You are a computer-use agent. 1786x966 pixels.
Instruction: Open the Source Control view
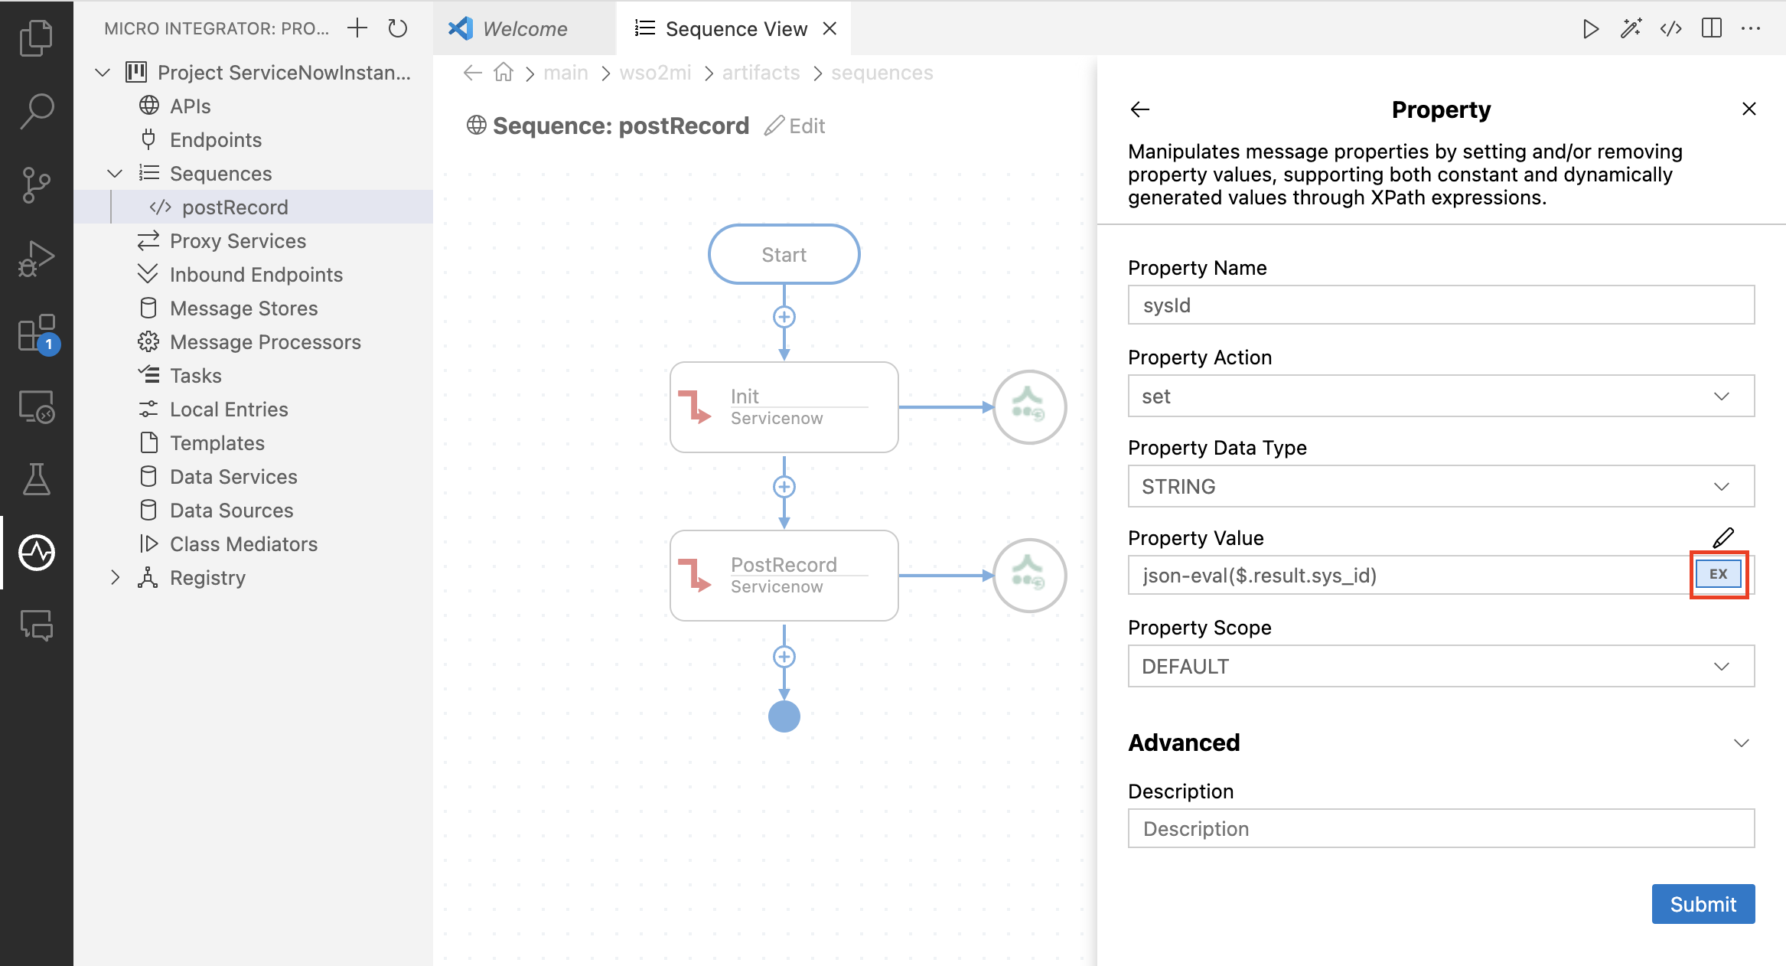coord(36,184)
